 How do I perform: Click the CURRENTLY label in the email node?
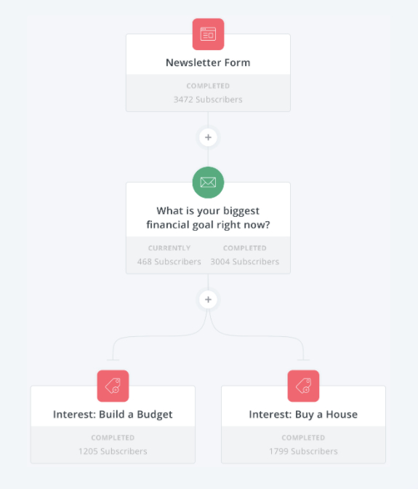(169, 248)
